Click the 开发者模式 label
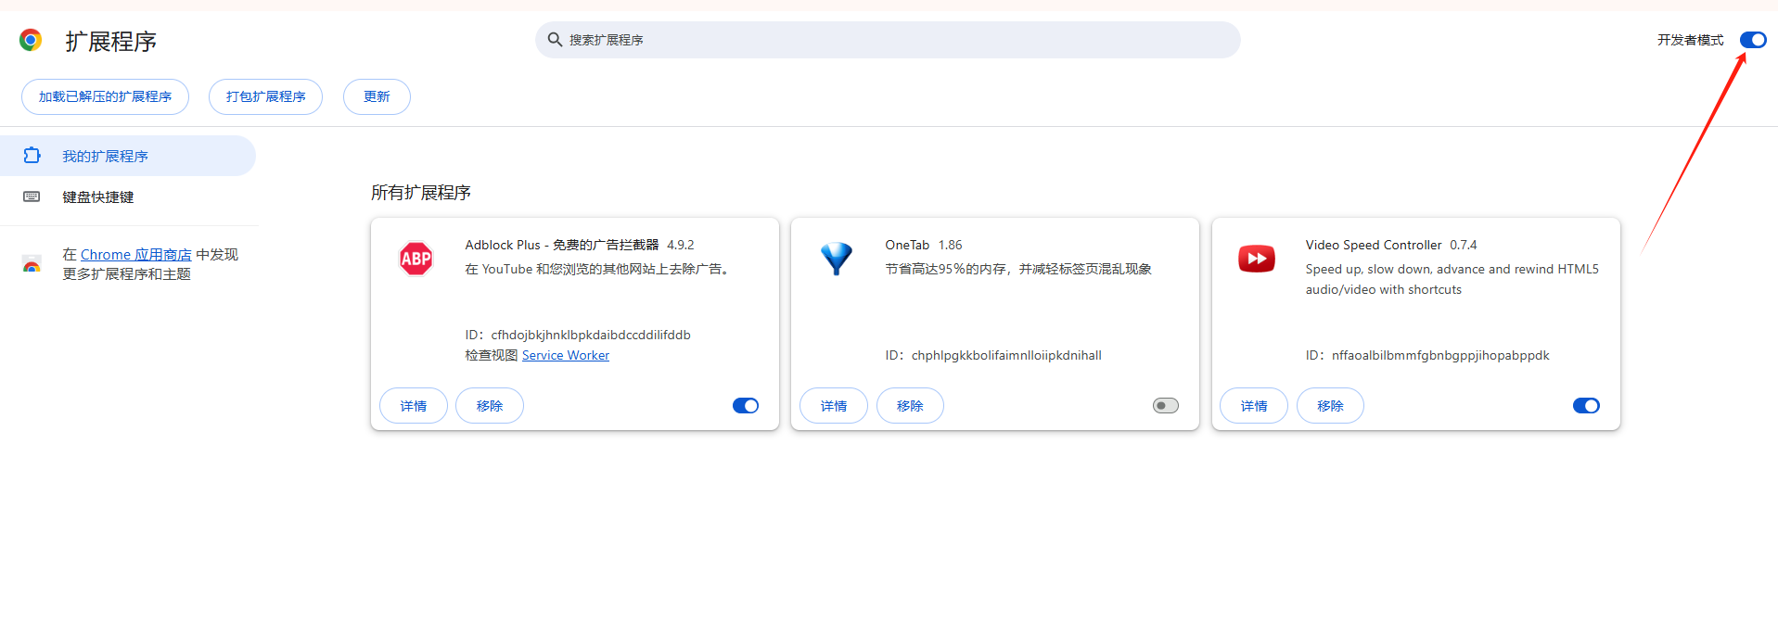The image size is (1778, 634). pos(1690,40)
